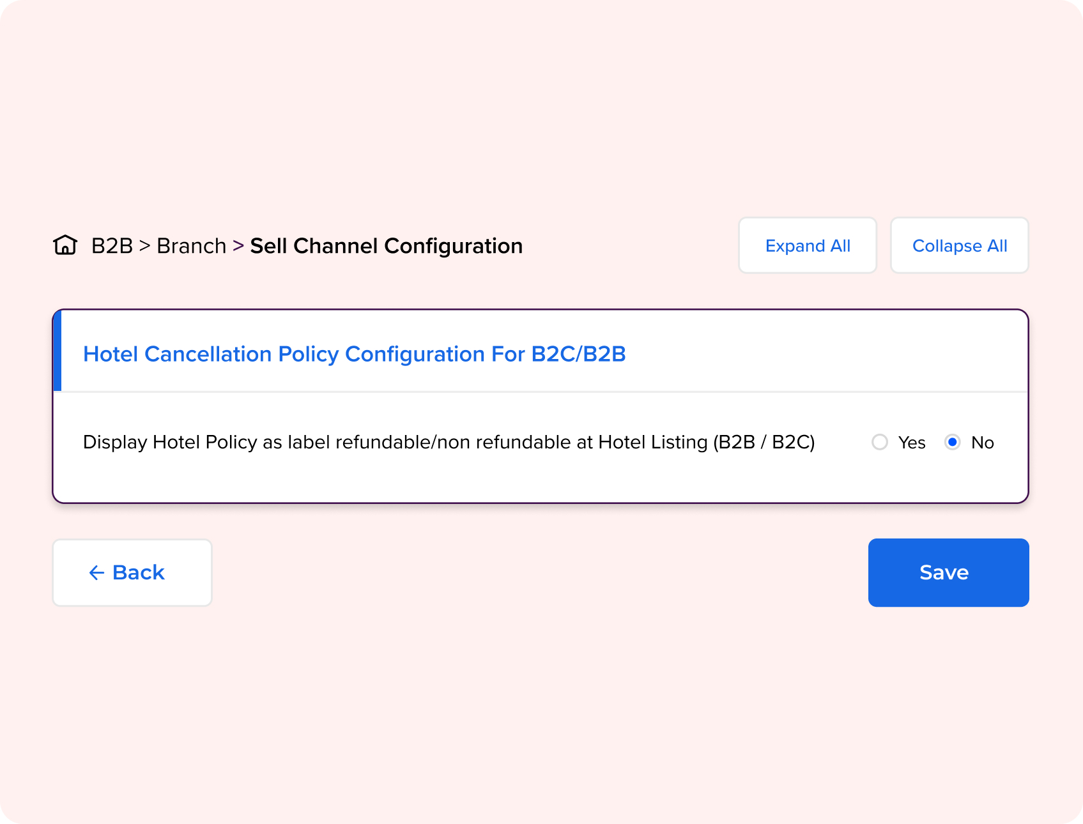Navigate to the Branch breadcrumb

point(192,246)
